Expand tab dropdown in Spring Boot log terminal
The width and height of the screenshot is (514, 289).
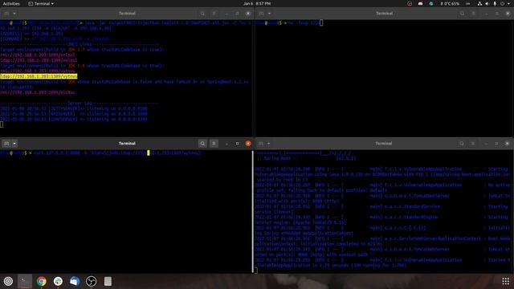pyautogui.click(x=268, y=144)
